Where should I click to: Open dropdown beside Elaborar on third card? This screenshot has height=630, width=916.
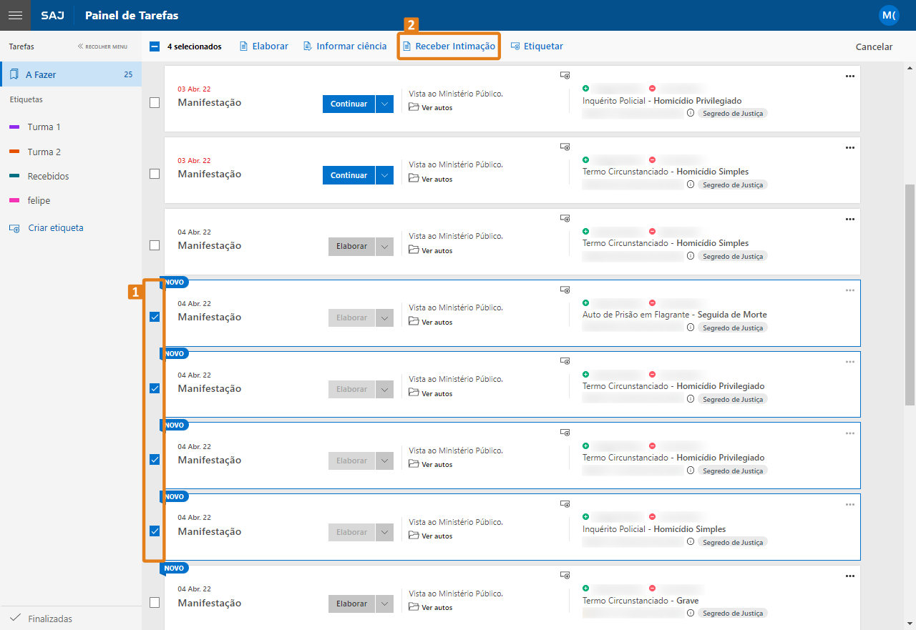[x=384, y=246]
